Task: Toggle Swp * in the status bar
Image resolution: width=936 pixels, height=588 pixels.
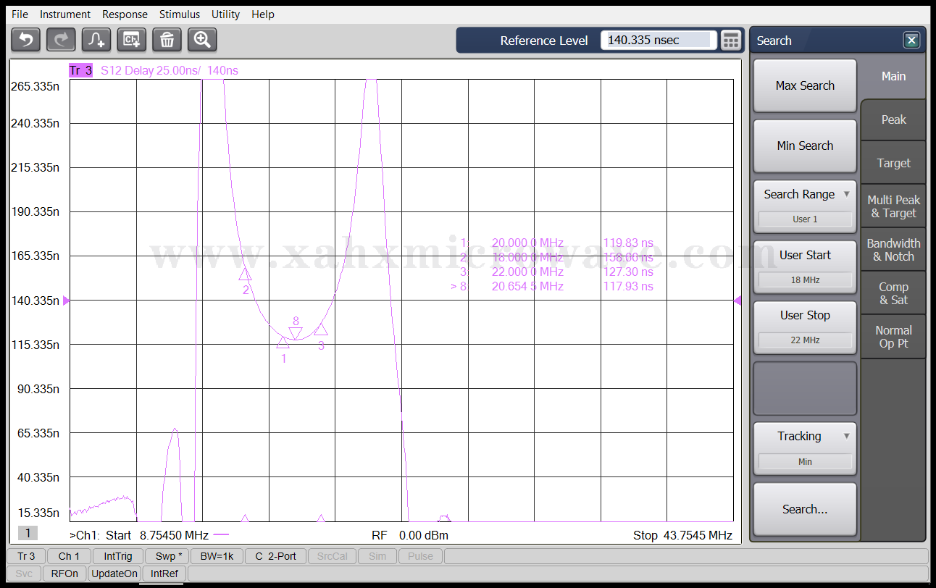Action: (169, 556)
